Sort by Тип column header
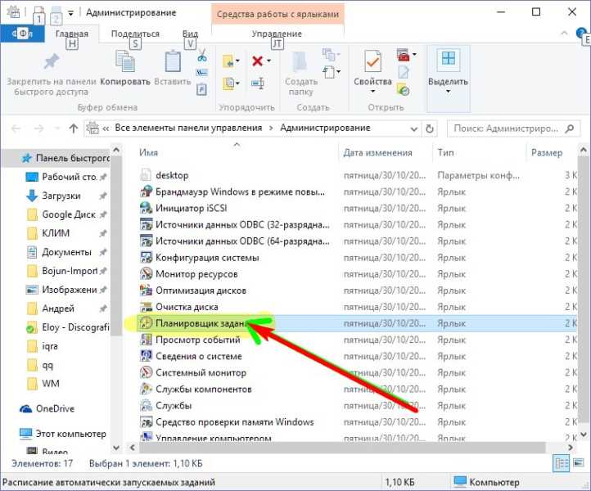 (445, 152)
